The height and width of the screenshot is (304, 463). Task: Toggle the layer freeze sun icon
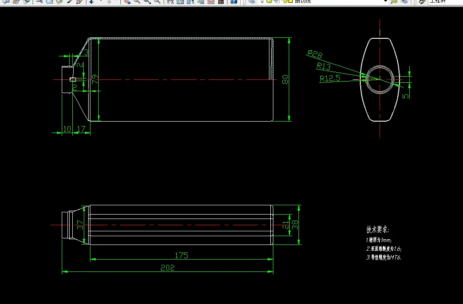(x=269, y=1)
